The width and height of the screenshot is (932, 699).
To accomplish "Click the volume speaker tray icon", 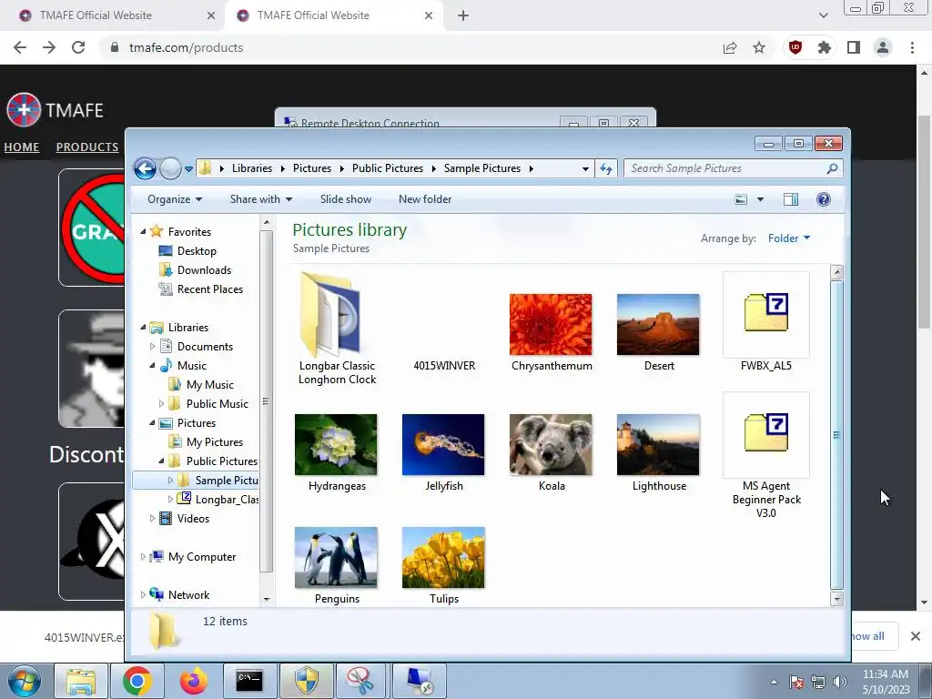I will [840, 682].
